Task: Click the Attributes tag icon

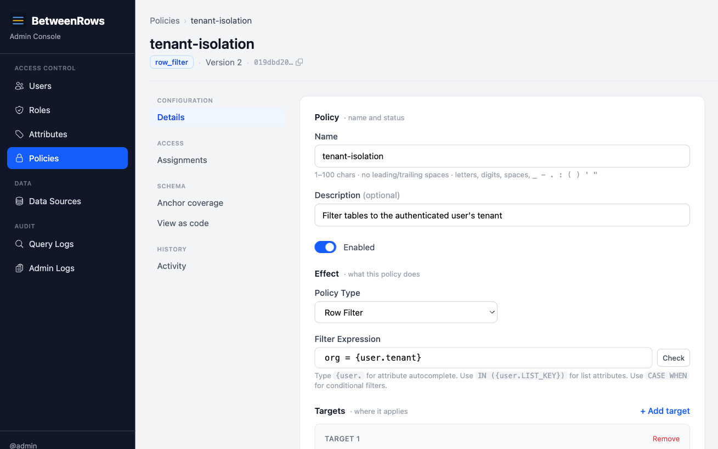Action: 19,134
